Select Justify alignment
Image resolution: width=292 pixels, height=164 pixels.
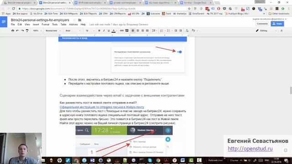point(147,31)
